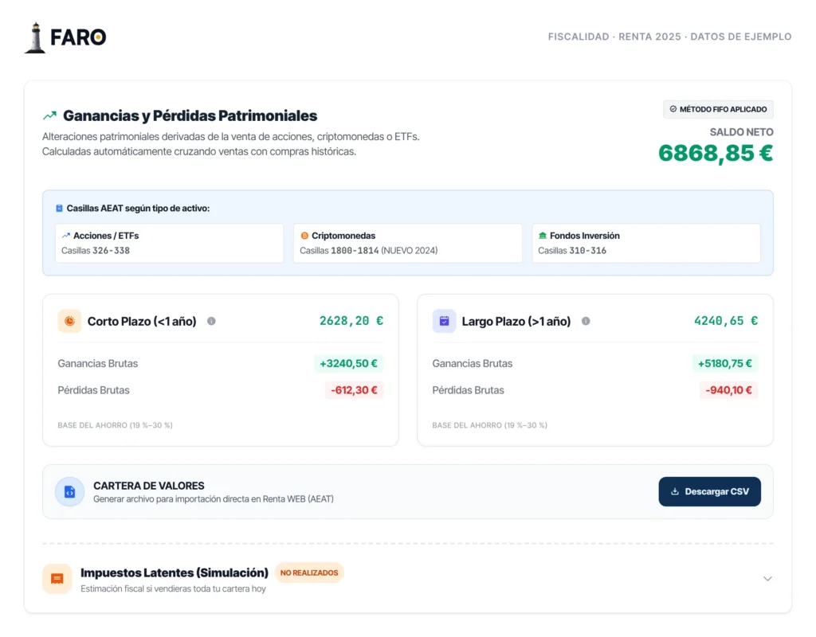
Task: Click long-term gross gains +5180,75 €
Action: coord(725,363)
